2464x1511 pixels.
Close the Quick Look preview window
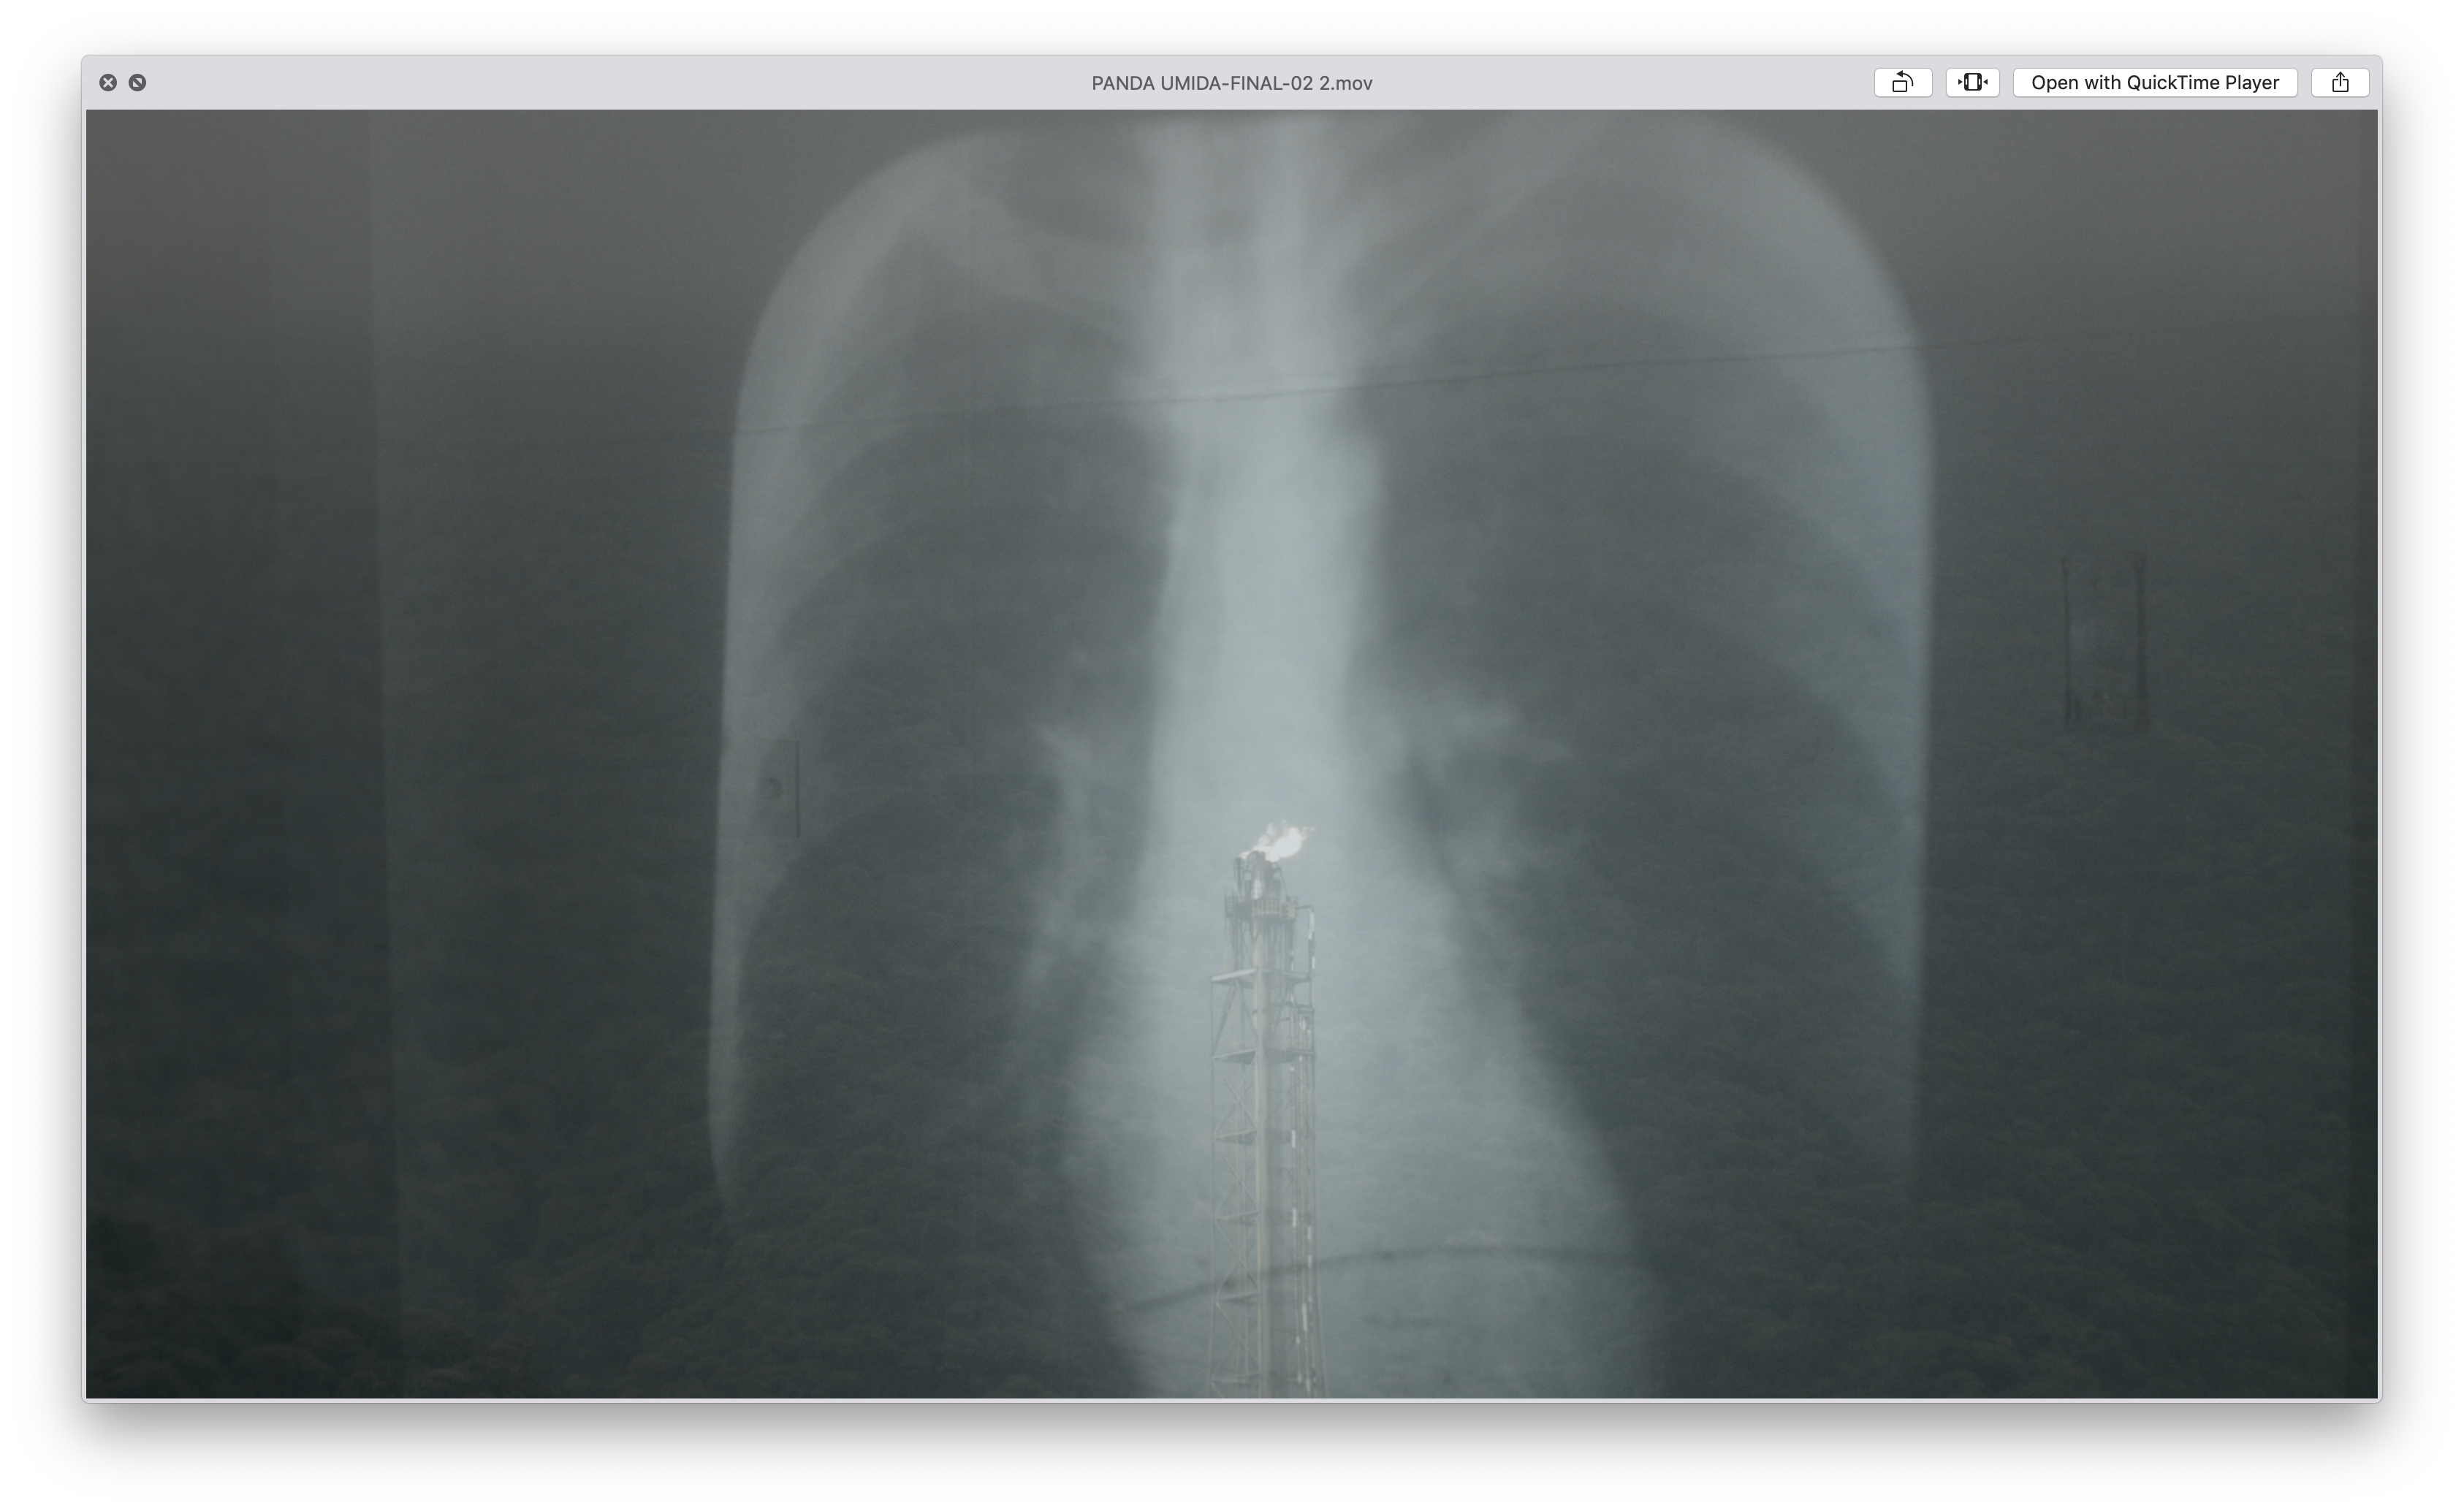click(x=108, y=82)
